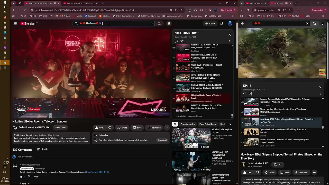
Task: Open YouTube guide menu in left window
Action: tap(15, 23)
